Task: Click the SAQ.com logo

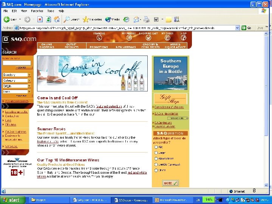Action: click(19, 39)
